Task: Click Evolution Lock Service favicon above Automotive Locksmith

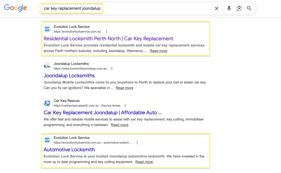Action: (47, 140)
